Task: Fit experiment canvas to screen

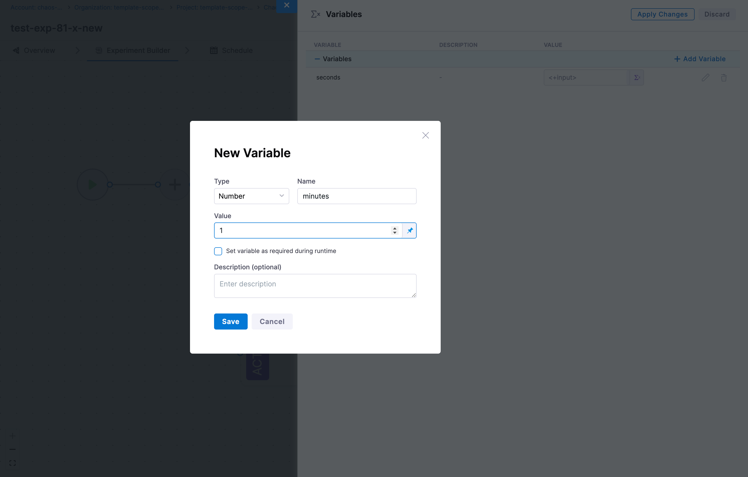Action: pos(13,463)
